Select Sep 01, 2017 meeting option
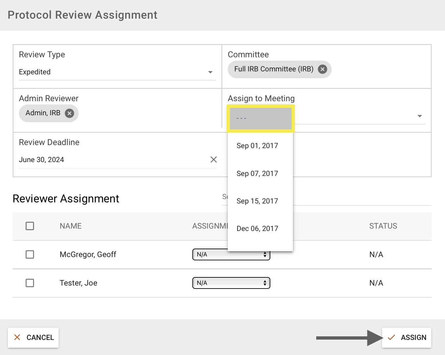This screenshot has height=355, width=445. click(x=257, y=146)
